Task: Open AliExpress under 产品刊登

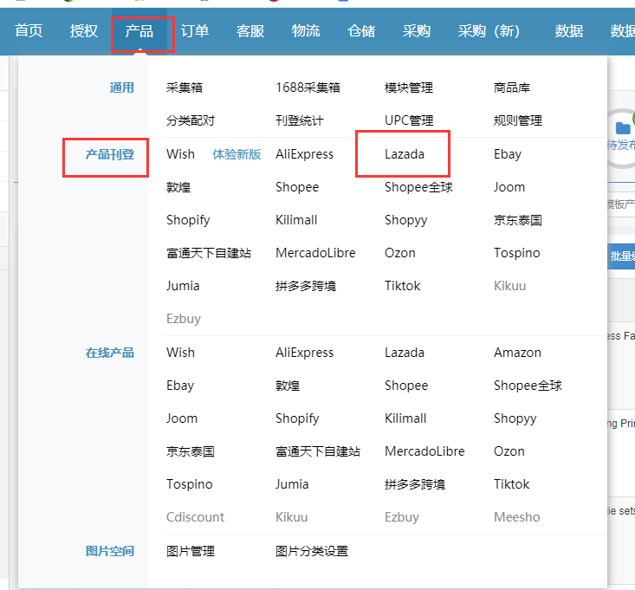Action: pos(305,154)
